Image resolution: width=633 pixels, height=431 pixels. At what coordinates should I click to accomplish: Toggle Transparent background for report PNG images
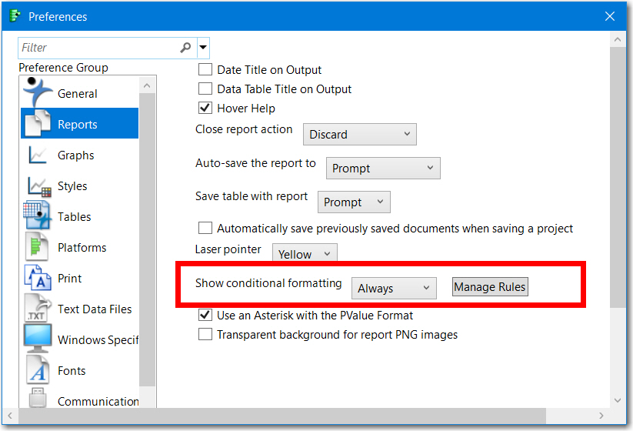(205, 335)
